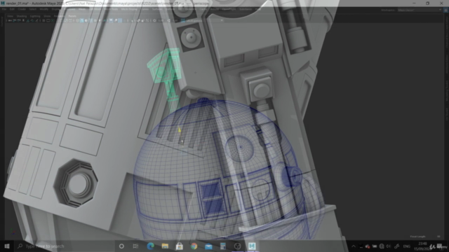Open the Mesh Display menu
449x252 pixels.
pos(129,9)
